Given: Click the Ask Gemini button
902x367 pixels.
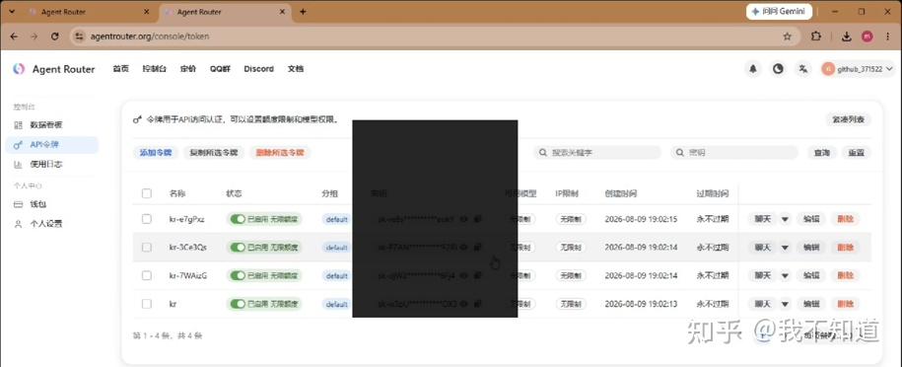Looking at the screenshot, I should click(x=780, y=12).
